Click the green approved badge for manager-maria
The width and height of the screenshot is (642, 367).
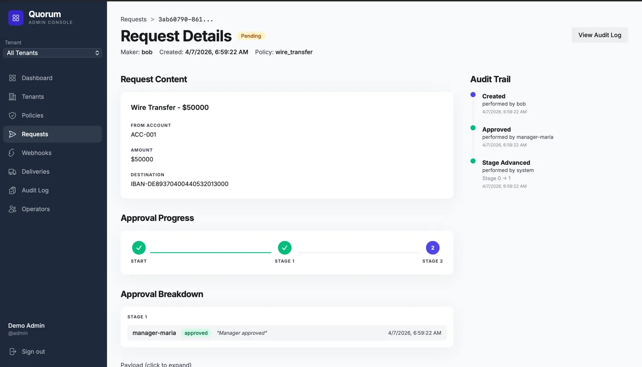(196, 333)
